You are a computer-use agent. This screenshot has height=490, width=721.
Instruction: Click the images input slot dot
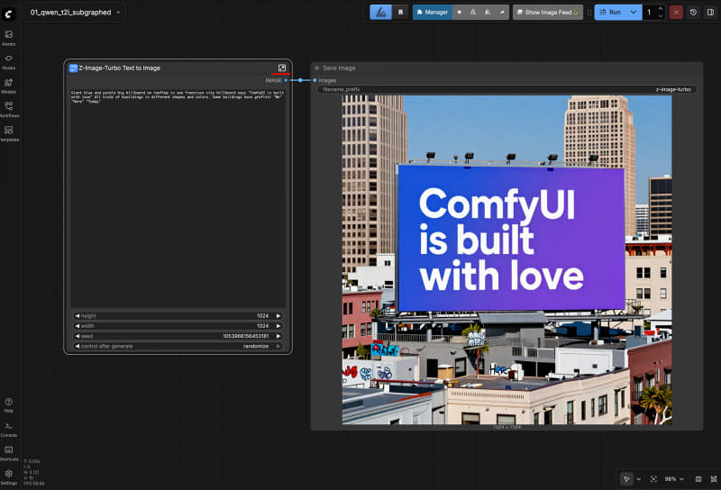click(315, 80)
